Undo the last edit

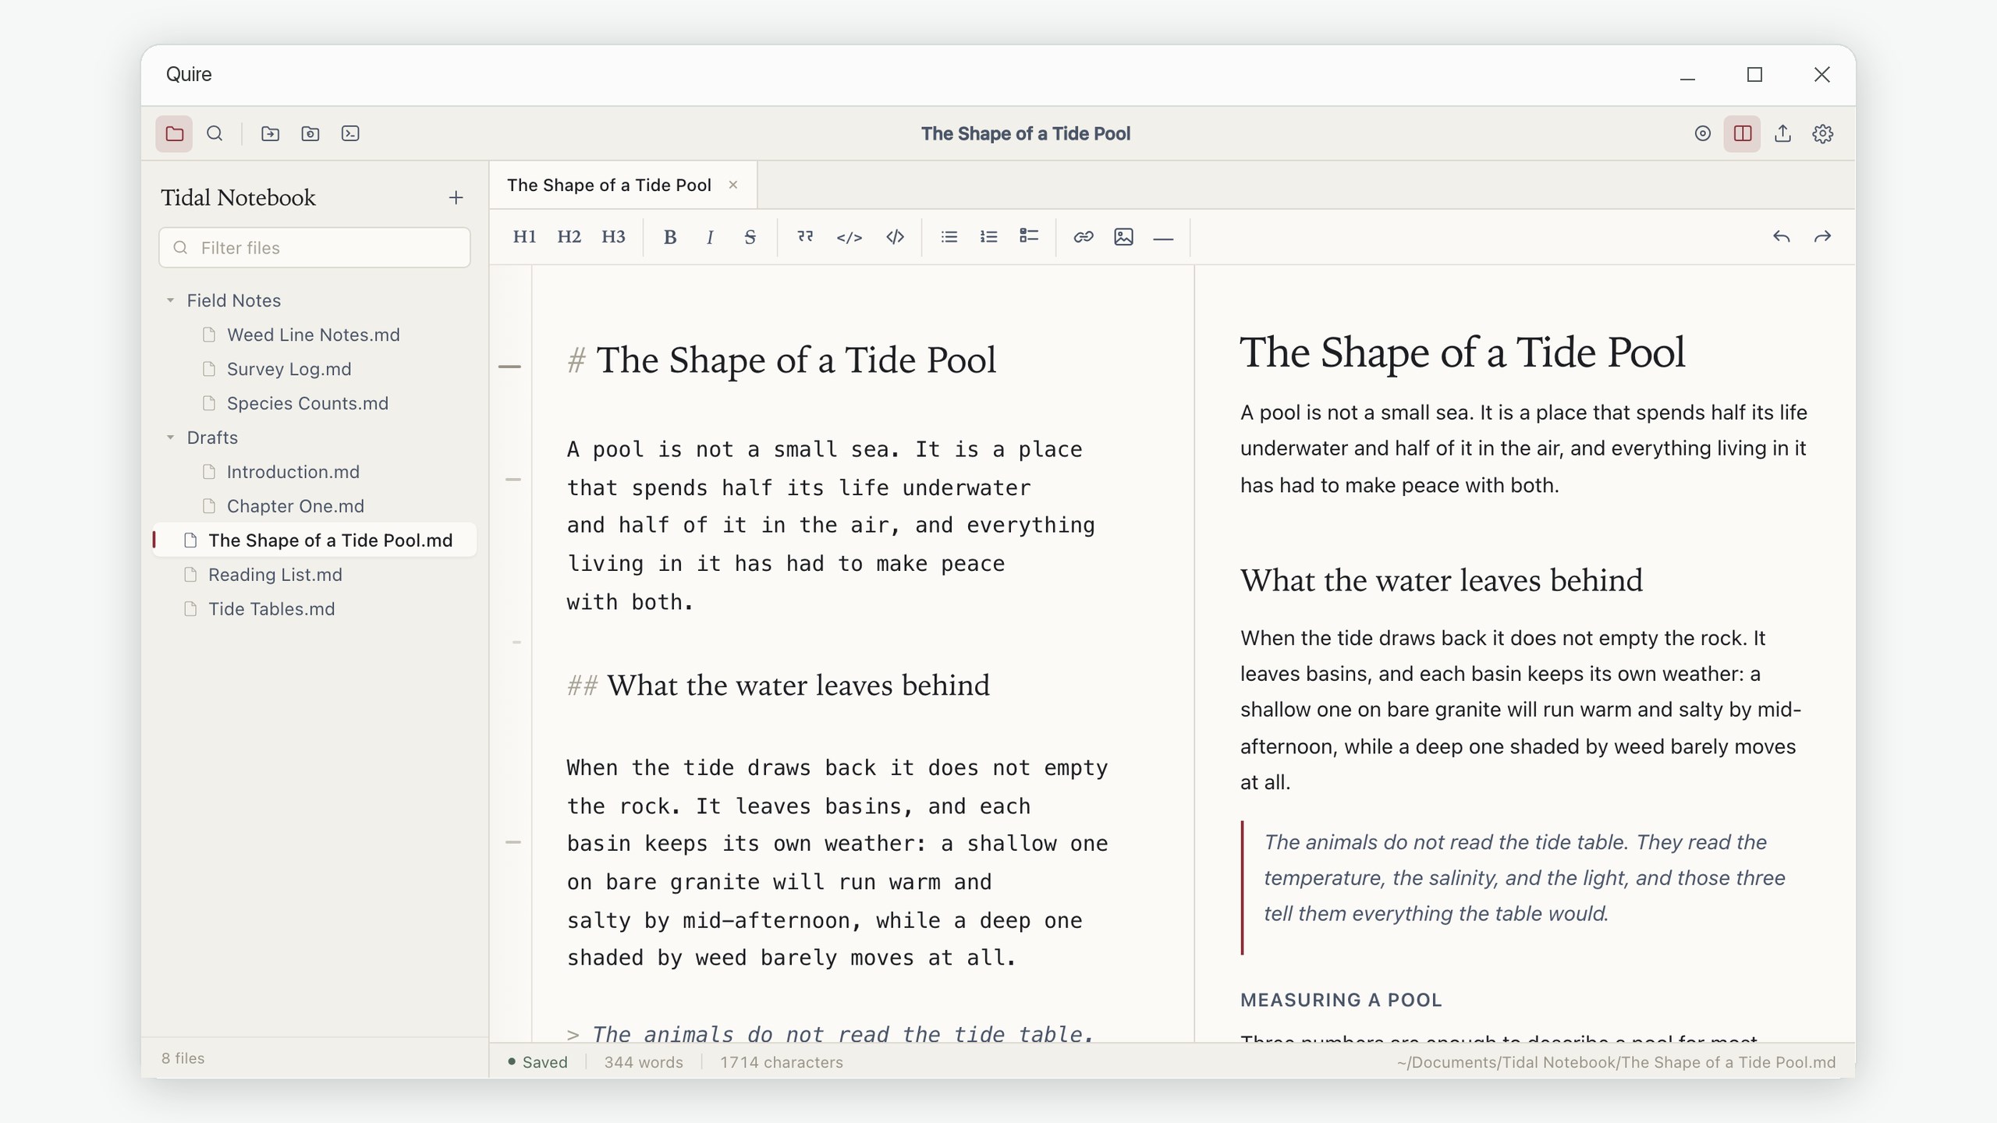[1781, 237]
